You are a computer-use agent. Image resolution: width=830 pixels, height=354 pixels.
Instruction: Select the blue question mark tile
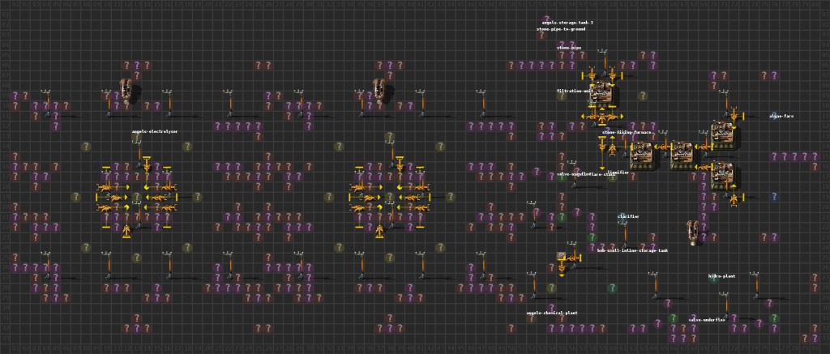click(x=774, y=197)
